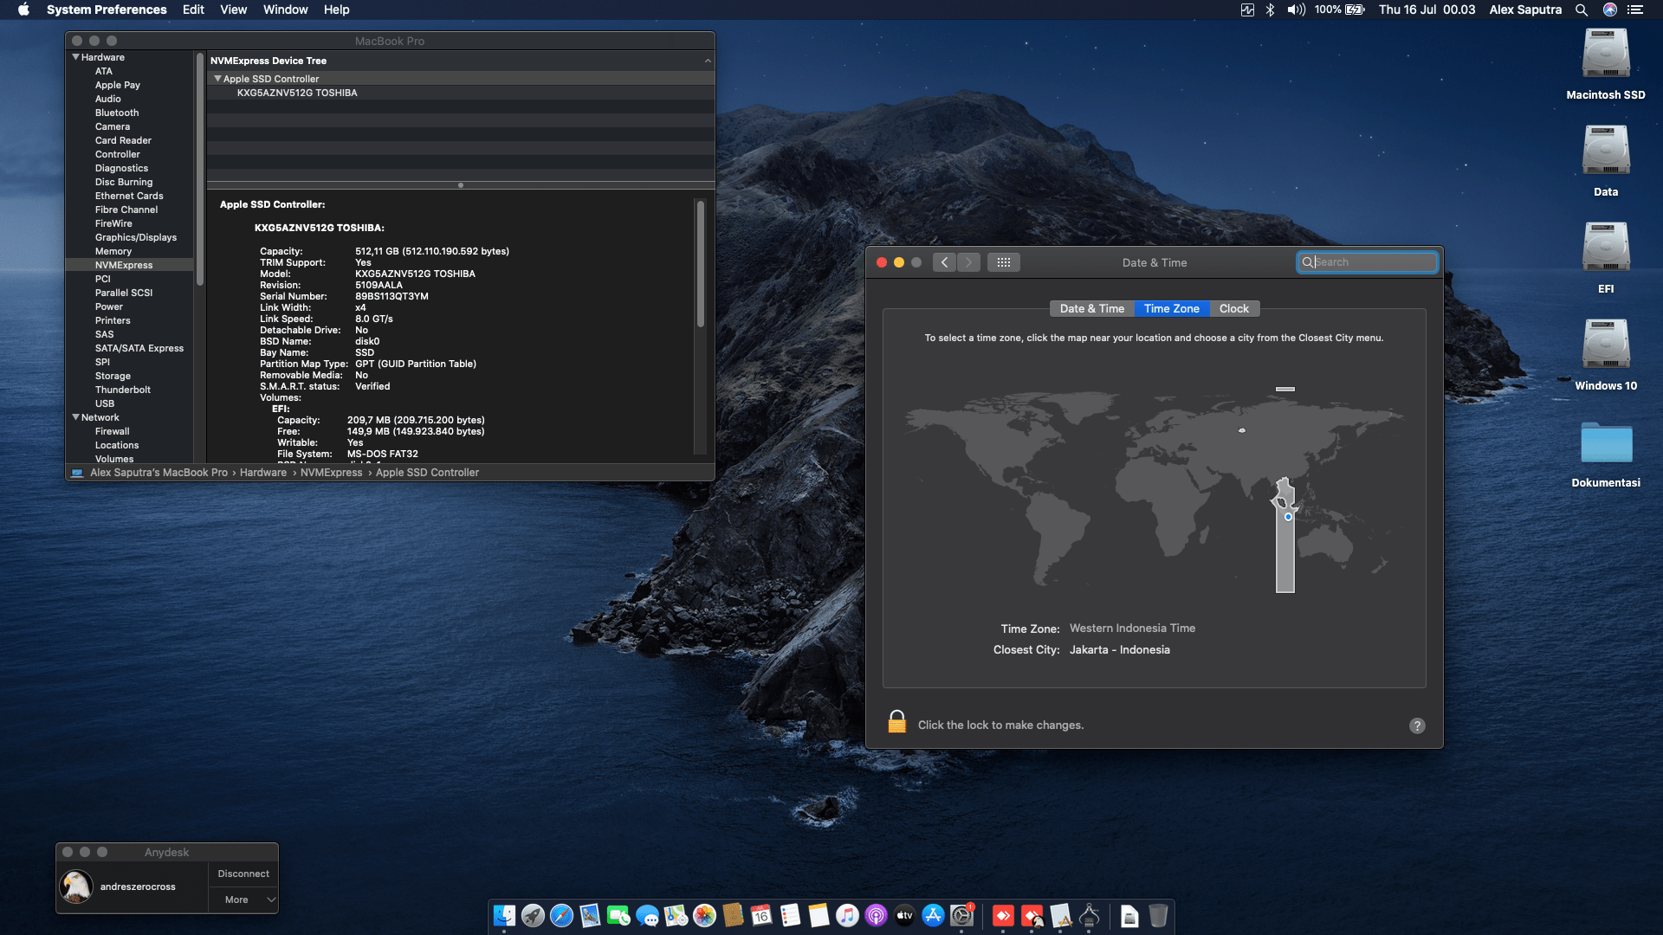
Task: Switch to the Clock tab
Action: 1233,308
